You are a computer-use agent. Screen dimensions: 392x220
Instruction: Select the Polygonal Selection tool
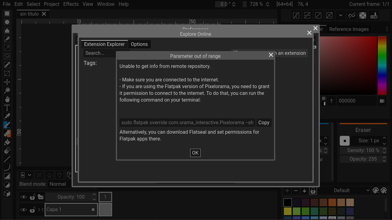coord(7,31)
